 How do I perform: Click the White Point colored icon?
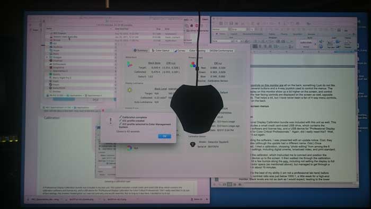pos(129,64)
